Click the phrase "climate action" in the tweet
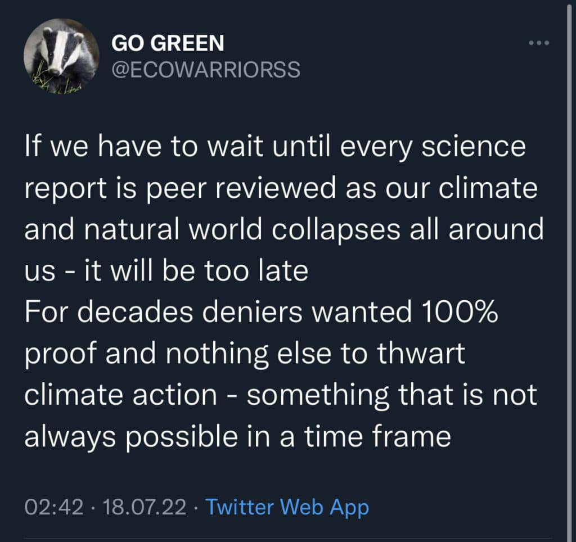This screenshot has width=576, height=542. pos(121,395)
